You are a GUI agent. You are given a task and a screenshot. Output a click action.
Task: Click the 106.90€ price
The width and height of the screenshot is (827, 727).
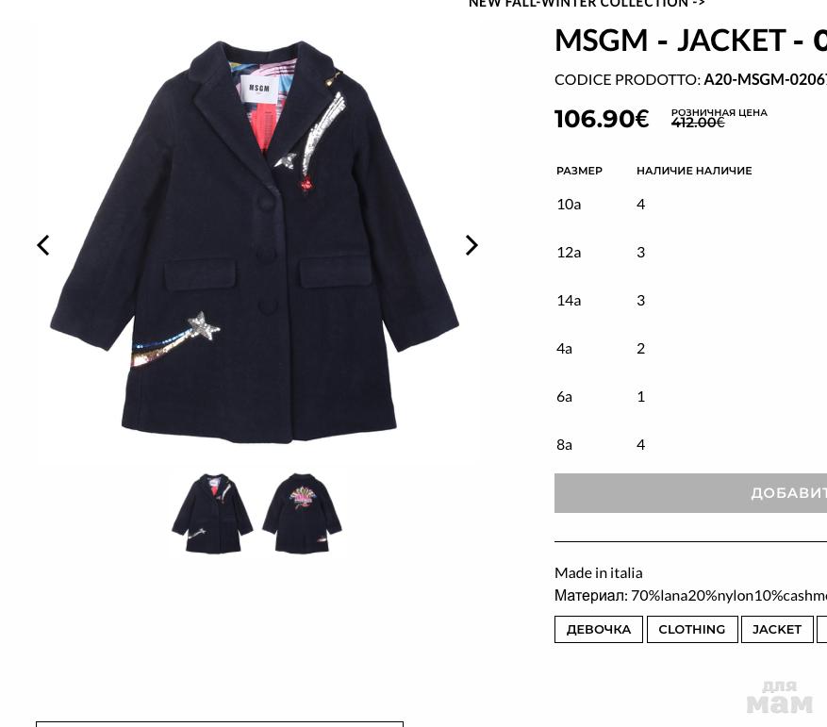602,119
